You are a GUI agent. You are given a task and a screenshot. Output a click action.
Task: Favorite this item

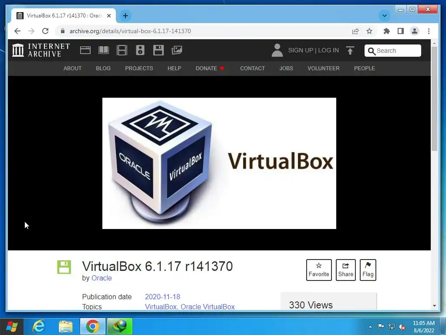point(319,270)
